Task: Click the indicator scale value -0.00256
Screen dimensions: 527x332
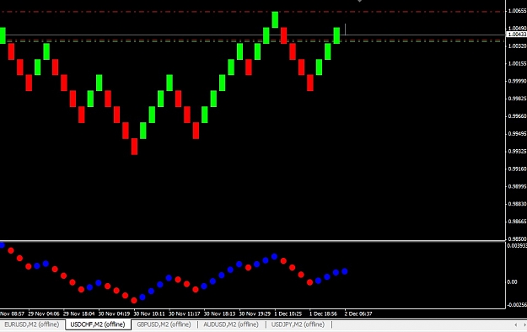Action: 517,304
